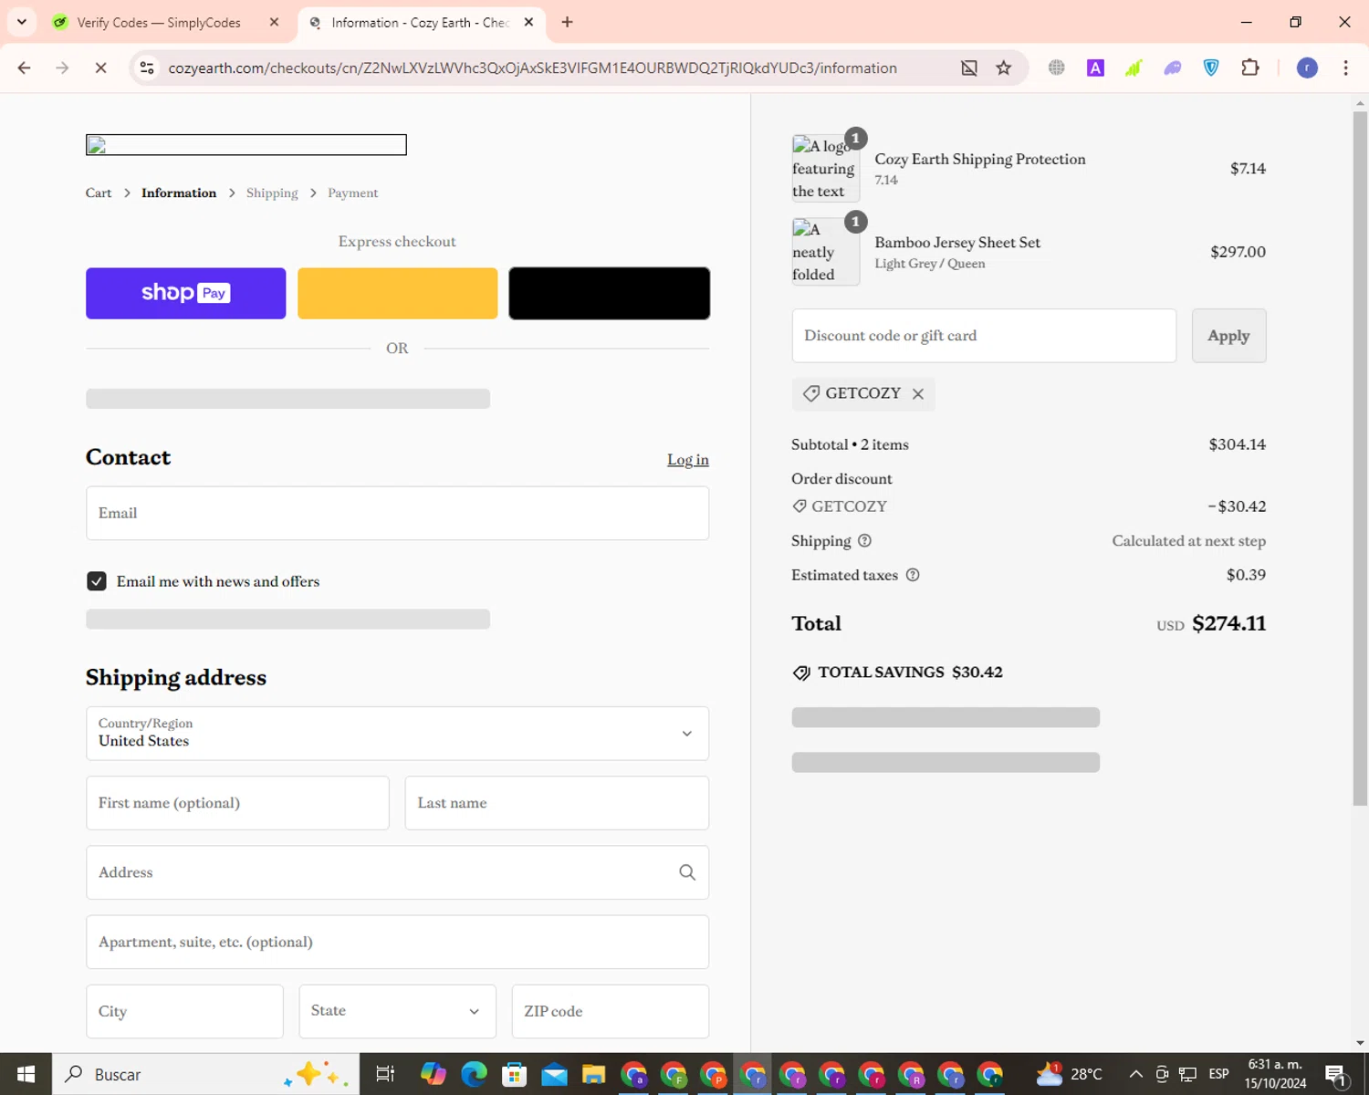Open Copilot from the taskbar
Image resolution: width=1369 pixels, height=1095 pixels.
coord(434,1074)
